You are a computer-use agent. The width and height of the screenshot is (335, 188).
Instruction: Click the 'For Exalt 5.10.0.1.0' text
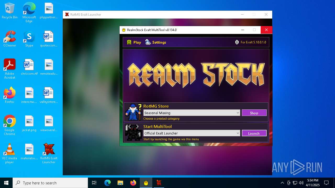point(253,42)
